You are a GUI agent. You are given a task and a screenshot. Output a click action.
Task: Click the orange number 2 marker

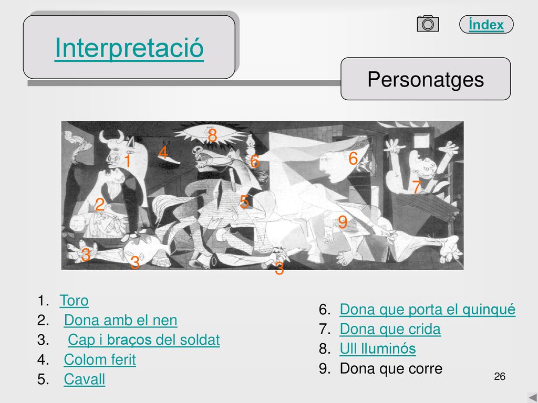tap(99, 204)
